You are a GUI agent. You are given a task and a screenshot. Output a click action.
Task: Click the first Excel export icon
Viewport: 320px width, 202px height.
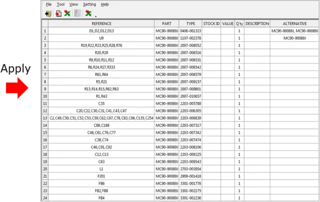click(x=67, y=13)
